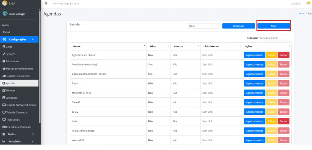This screenshot has width=312, height=150.
Task: Open Checklists e Pesquisas in sidebar
Action: point(17,127)
